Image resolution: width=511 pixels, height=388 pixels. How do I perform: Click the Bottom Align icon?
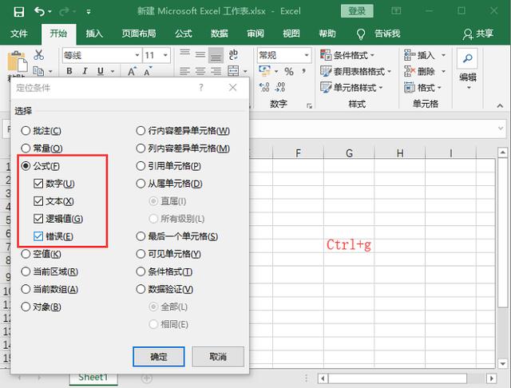click(x=216, y=55)
